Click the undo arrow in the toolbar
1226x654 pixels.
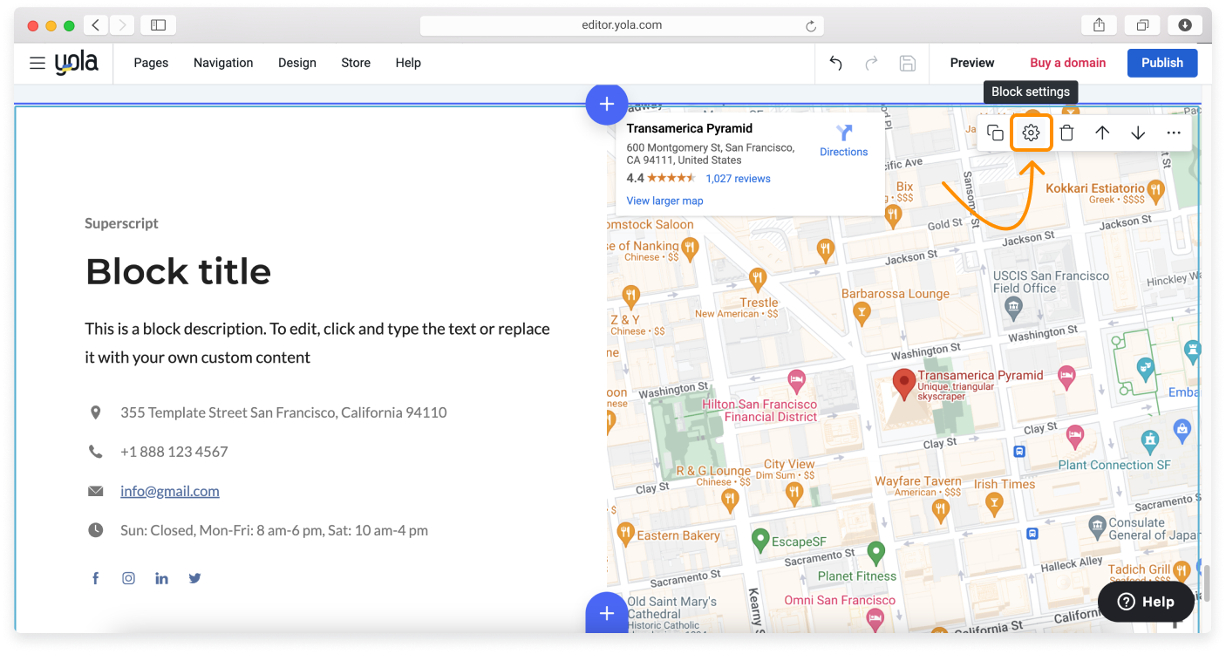coord(835,63)
